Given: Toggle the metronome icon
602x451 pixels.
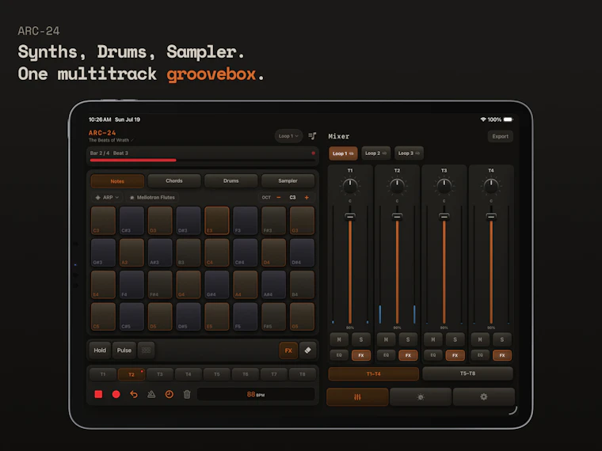Looking at the screenshot, I should (x=151, y=394).
